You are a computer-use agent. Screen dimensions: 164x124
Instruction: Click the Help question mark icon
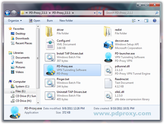coord(155,21)
